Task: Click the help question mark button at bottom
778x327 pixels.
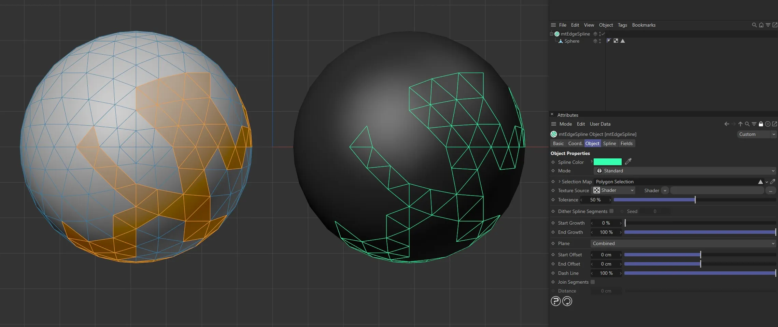Action: (555, 301)
